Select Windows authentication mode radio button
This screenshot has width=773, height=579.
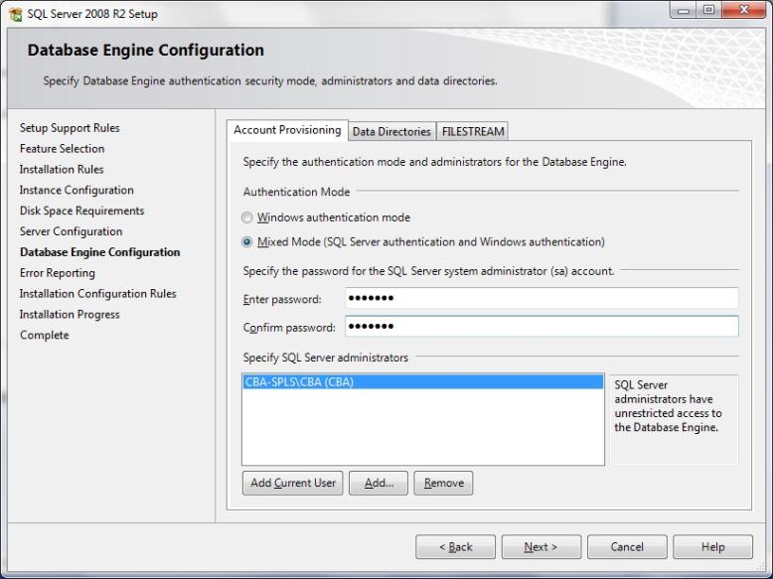tap(247, 217)
